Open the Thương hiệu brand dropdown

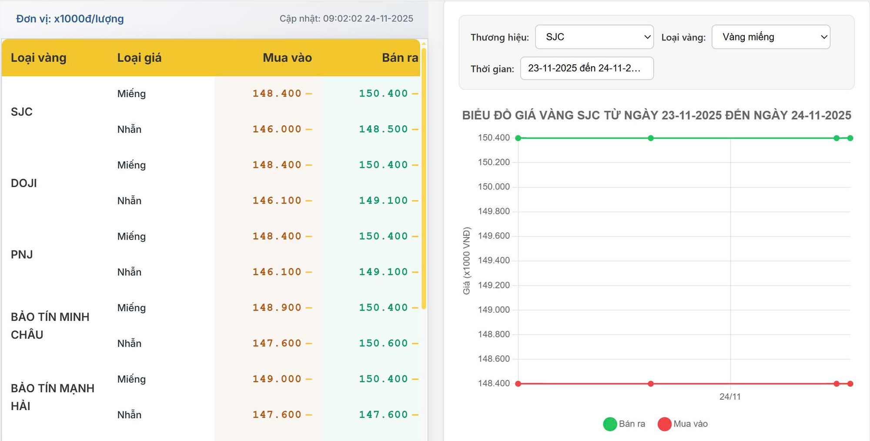point(594,37)
